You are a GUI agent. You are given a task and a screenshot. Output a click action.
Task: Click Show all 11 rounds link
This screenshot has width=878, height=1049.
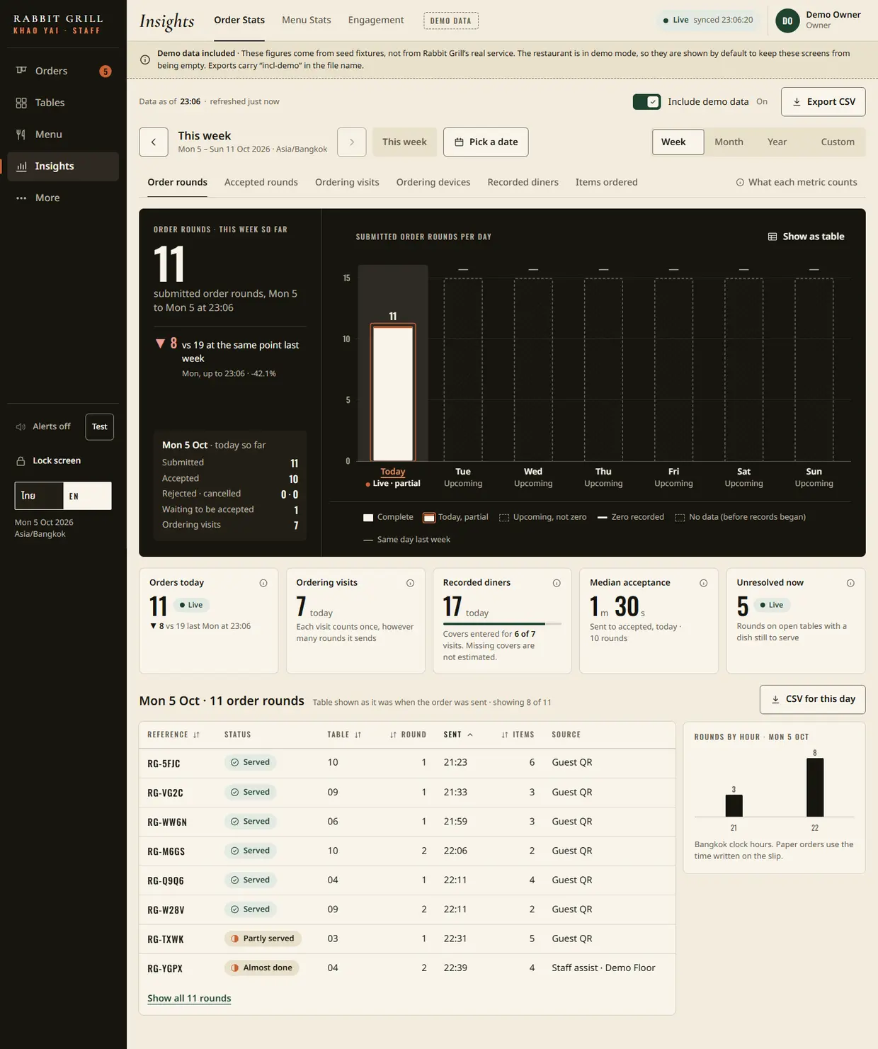coord(189,999)
